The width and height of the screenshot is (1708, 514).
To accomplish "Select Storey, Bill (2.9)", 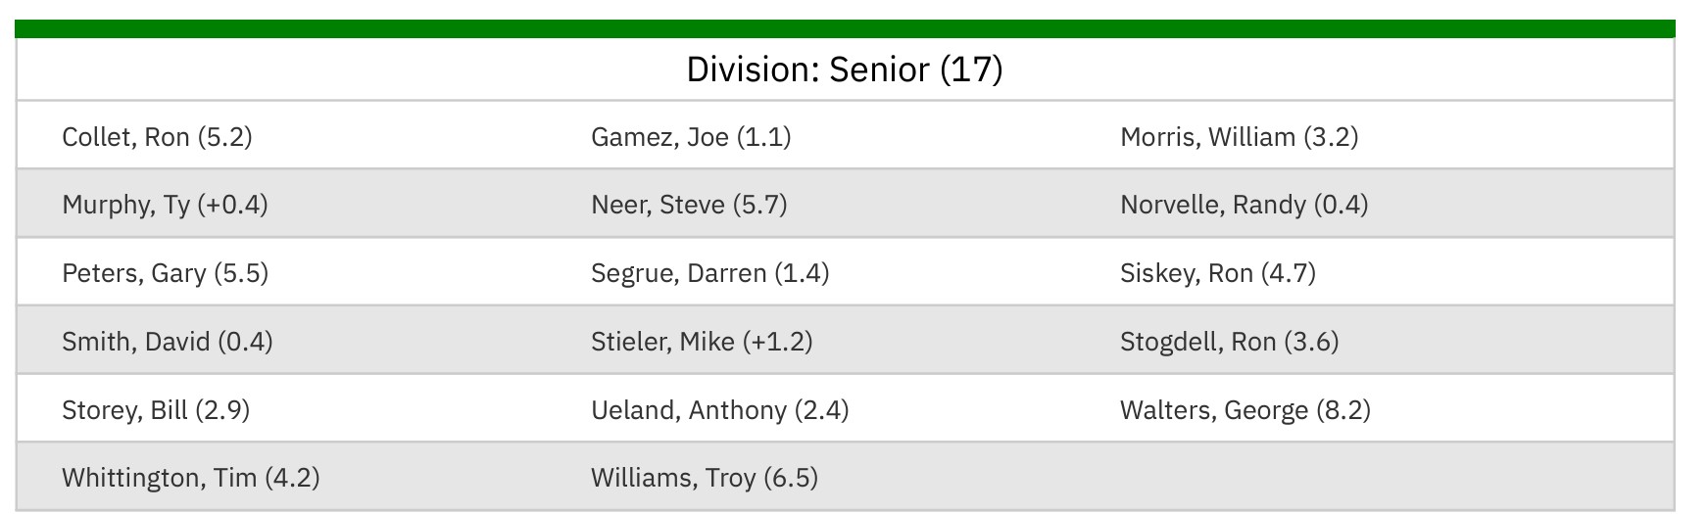I will click(156, 409).
